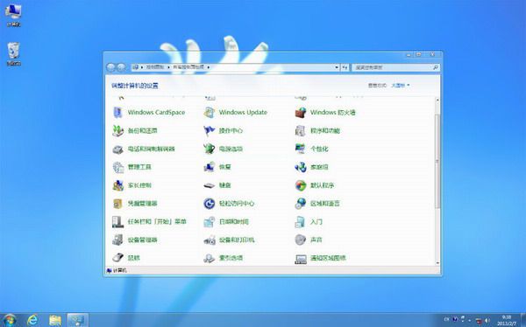Open 索引选项 (Indexing Options)
Viewport: 526px width, 327px height.
(x=223, y=258)
